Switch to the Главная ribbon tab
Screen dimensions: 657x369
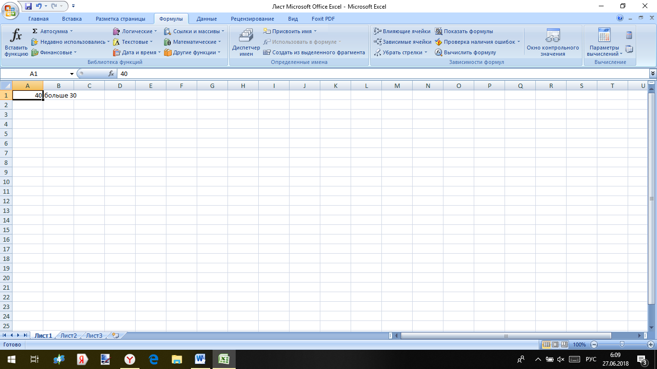(38, 19)
